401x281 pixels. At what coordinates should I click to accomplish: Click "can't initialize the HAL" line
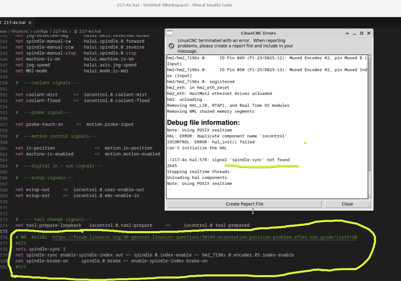197,148
